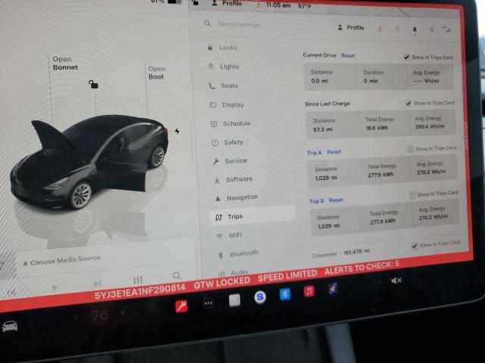
Task: Tap the Service wrench sidebar icon
Action: coord(216,161)
